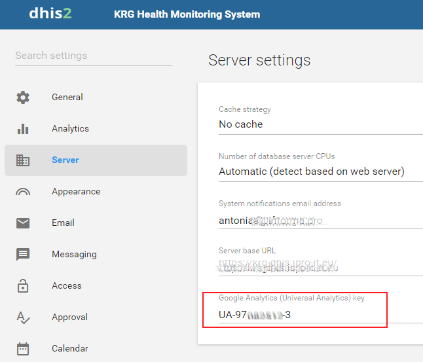Click the Server building icon

coord(23,160)
